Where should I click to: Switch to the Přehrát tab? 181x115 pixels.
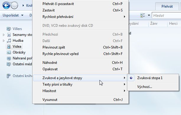[x=167, y=6]
